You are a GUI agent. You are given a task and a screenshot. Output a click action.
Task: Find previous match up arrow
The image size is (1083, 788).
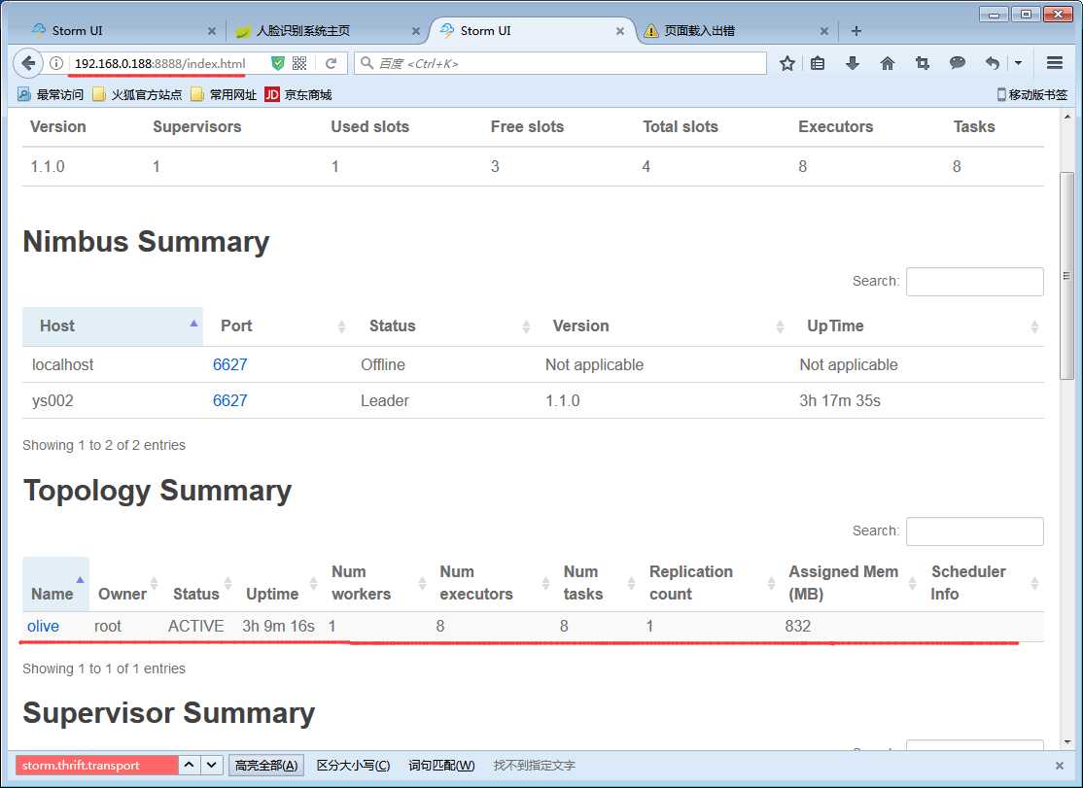[x=189, y=766]
